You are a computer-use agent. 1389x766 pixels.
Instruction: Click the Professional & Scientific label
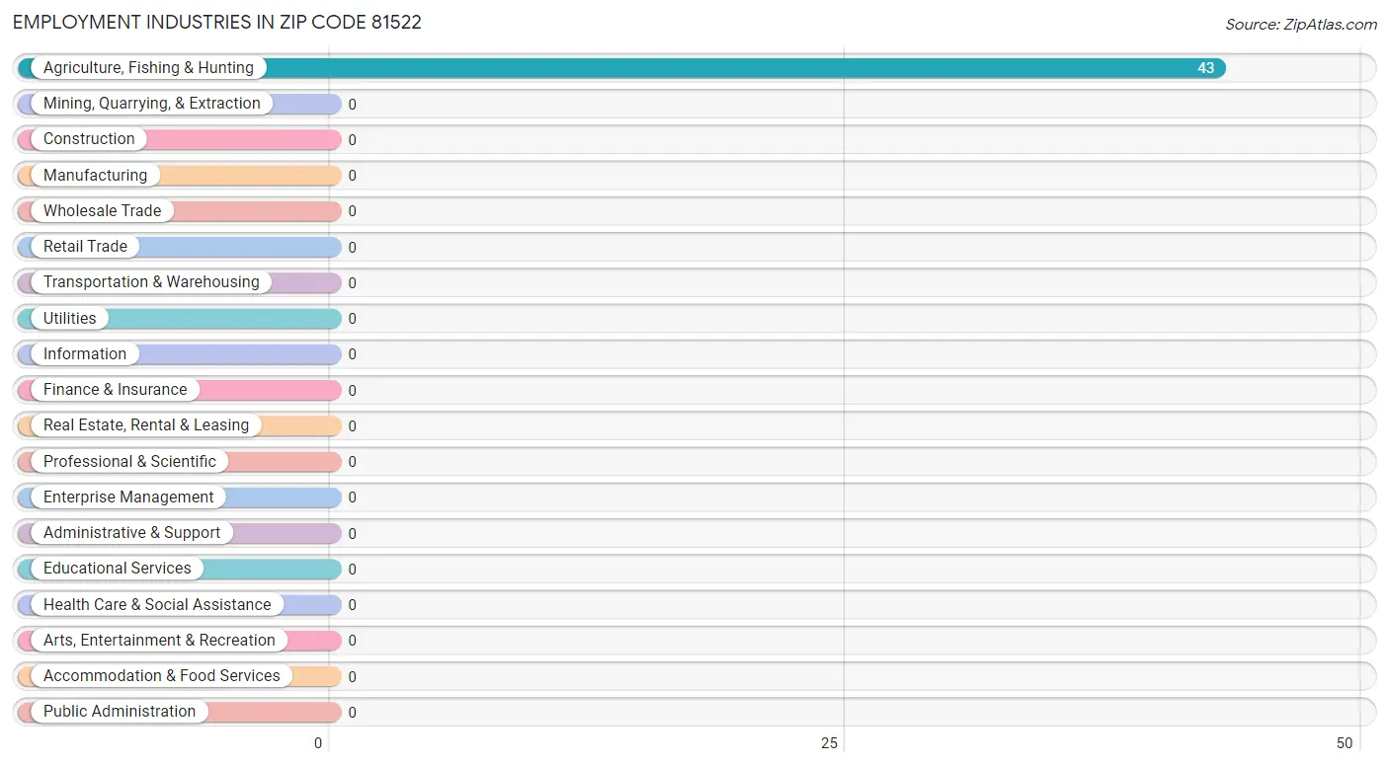point(129,462)
